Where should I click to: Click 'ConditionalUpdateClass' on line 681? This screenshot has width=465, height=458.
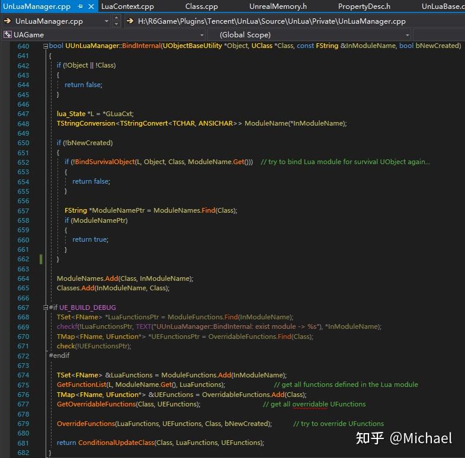pyautogui.click(x=116, y=443)
